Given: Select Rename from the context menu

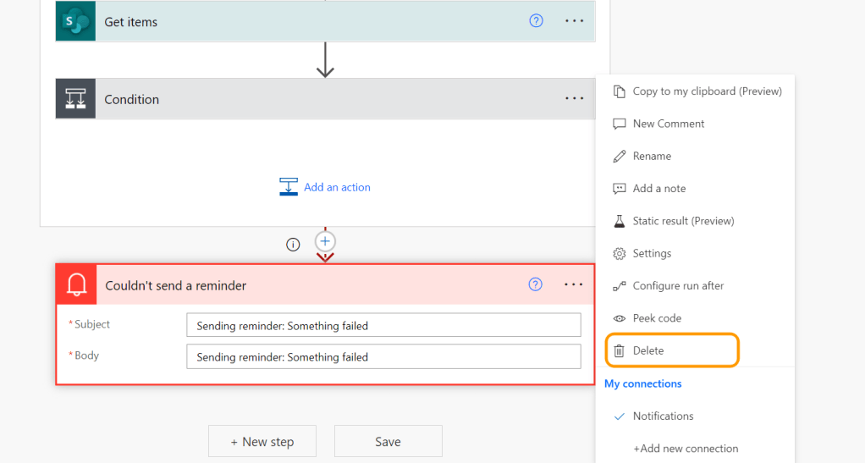Looking at the screenshot, I should tap(652, 156).
